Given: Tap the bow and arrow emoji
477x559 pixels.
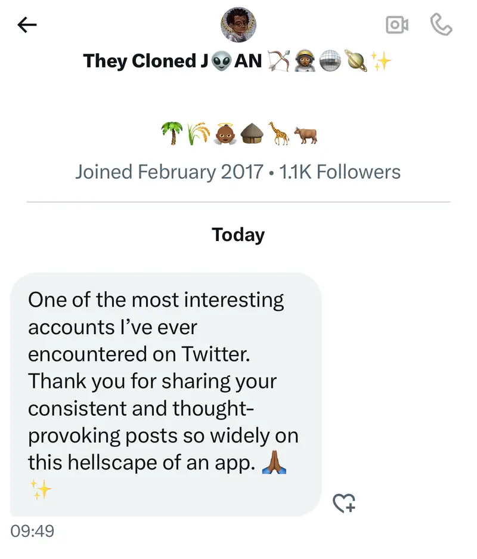Looking at the screenshot, I should click(278, 60).
